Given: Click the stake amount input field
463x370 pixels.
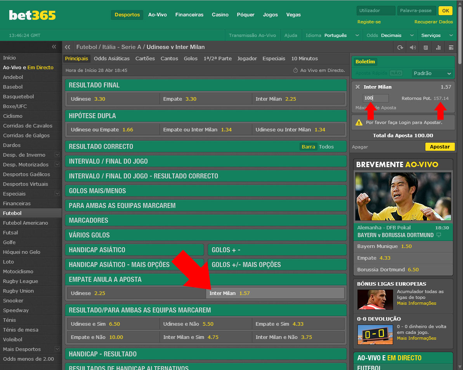Looking at the screenshot, I should click(x=375, y=98).
